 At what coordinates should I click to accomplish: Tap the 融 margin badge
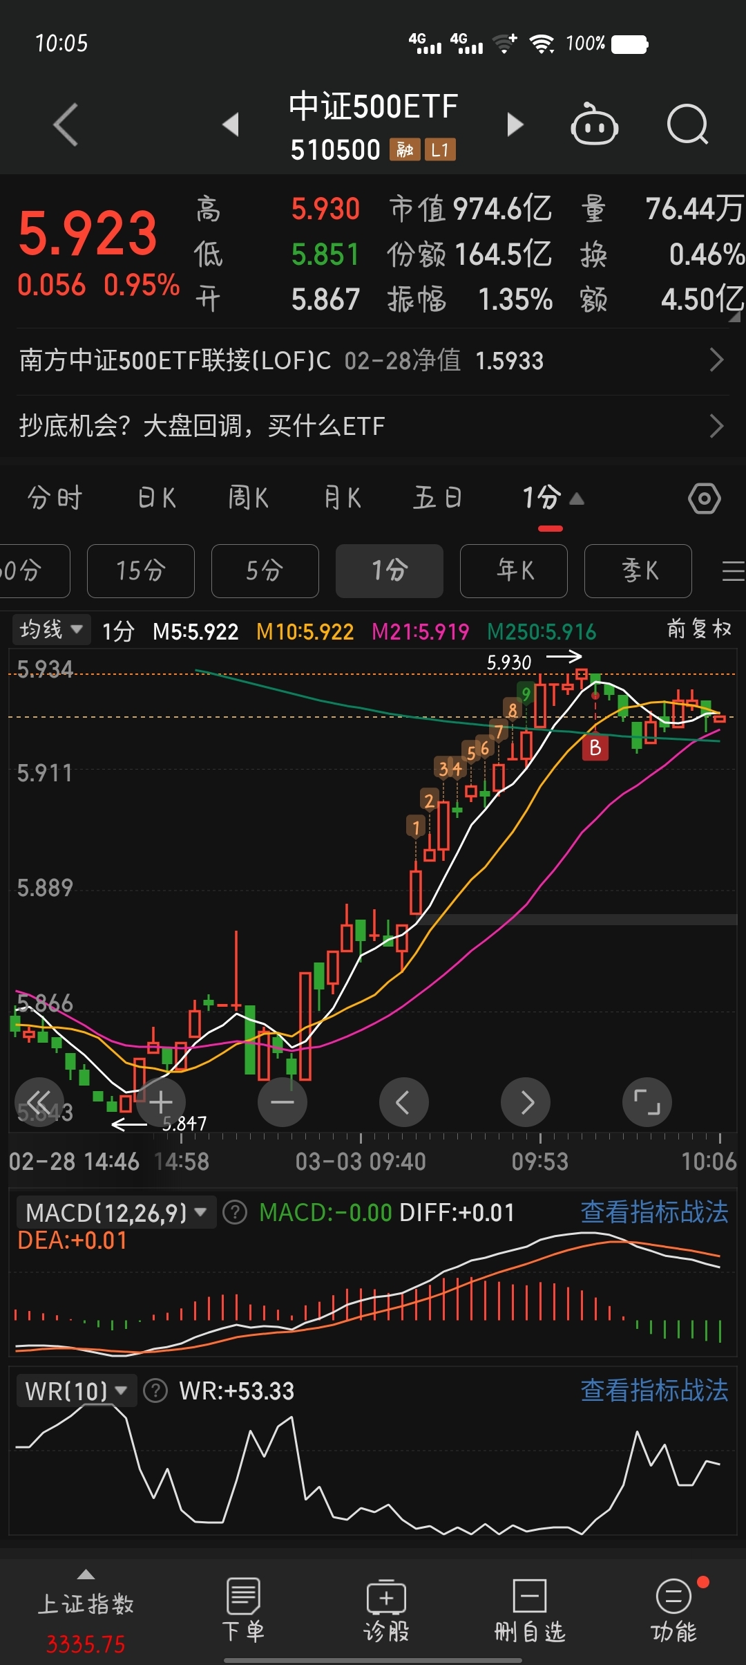(x=405, y=149)
